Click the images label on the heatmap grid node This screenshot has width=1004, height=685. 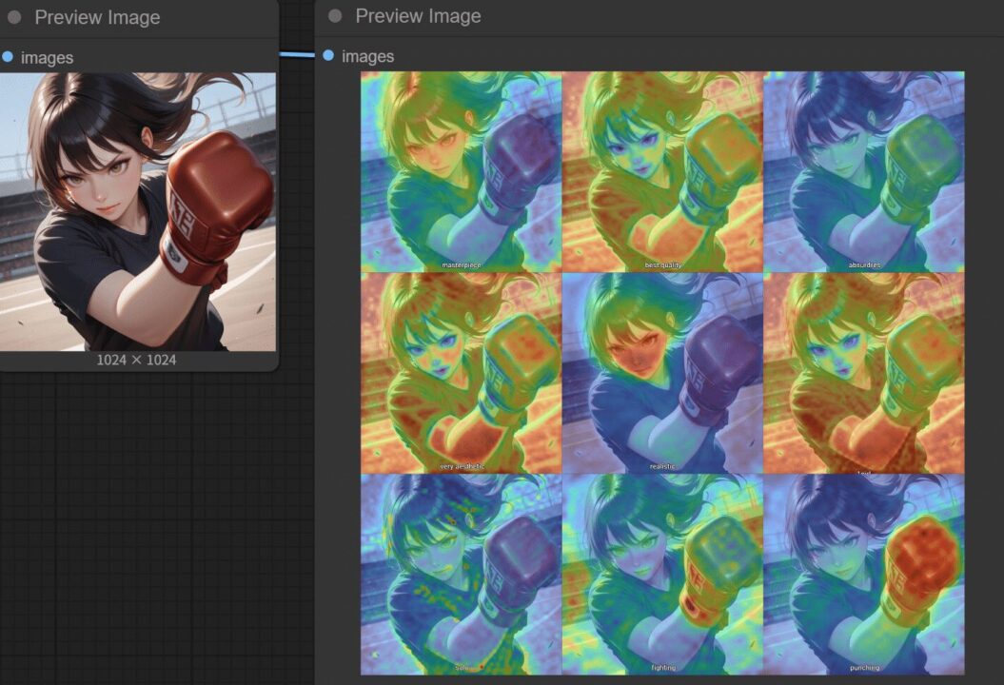pos(368,56)
